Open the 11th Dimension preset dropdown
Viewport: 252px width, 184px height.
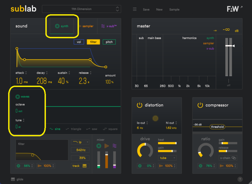tap(81, 9)
